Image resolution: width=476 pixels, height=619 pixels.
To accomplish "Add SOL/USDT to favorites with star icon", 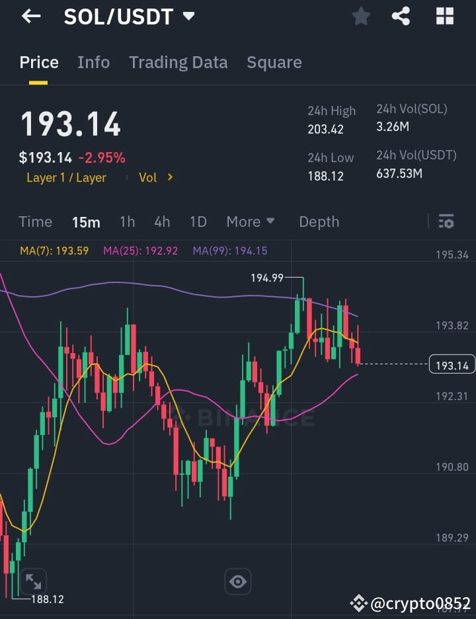I will (x=361, y=17).
